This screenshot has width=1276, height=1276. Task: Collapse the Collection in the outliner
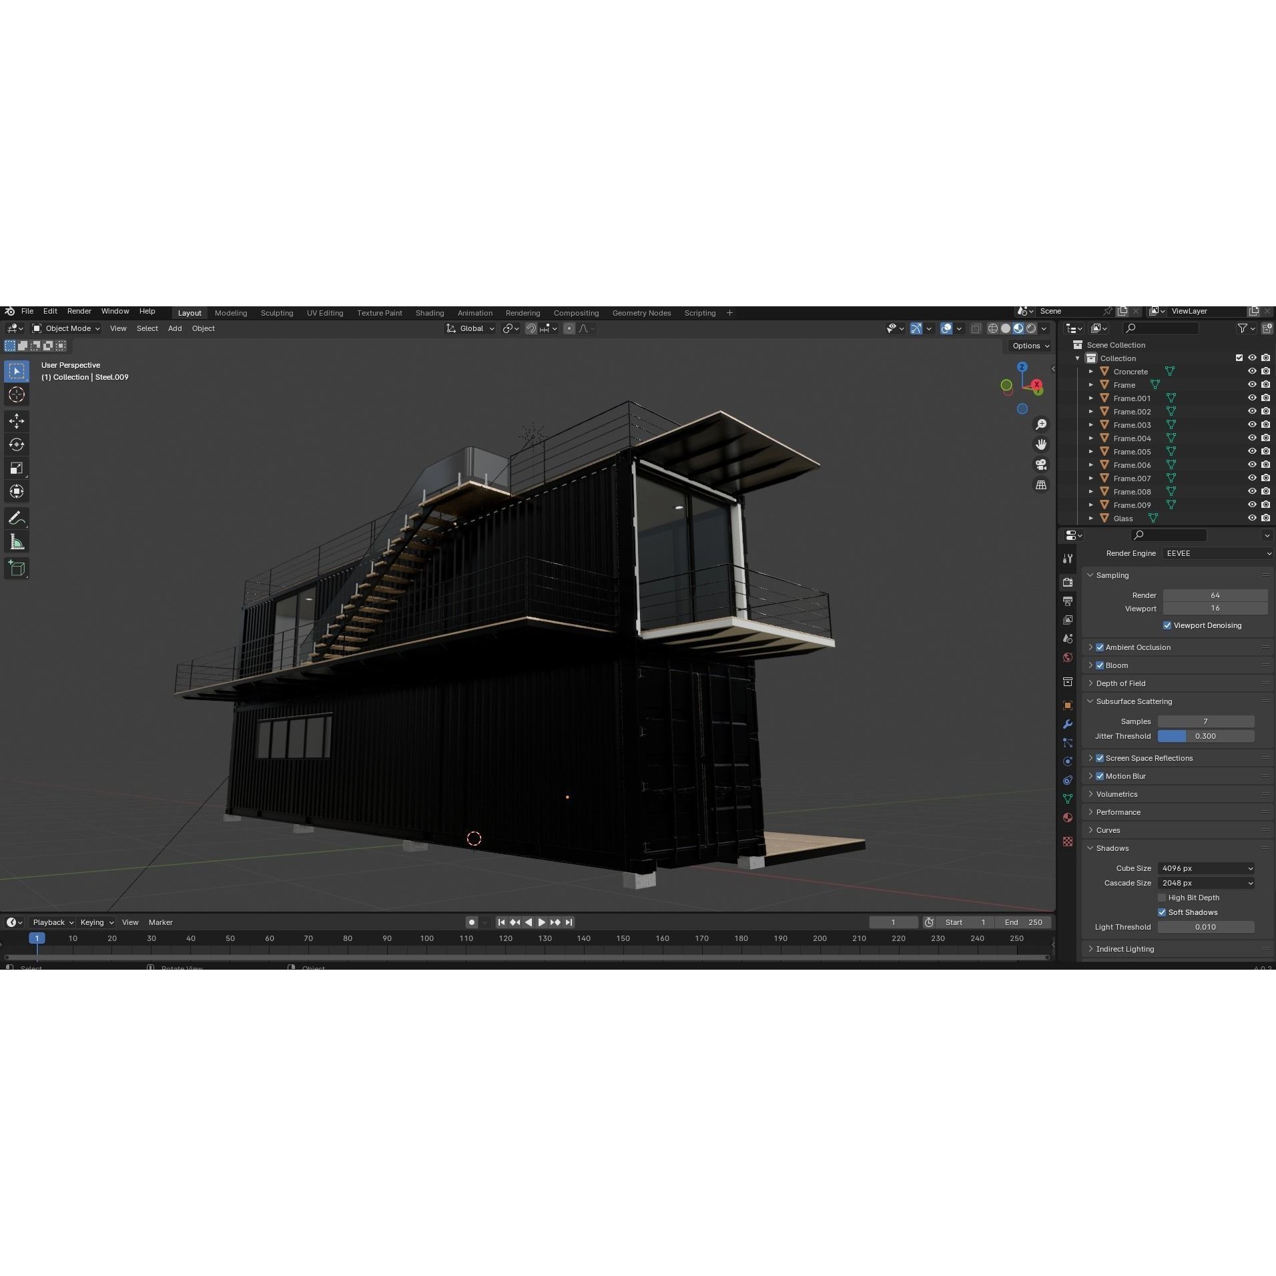coord(1078,358)
